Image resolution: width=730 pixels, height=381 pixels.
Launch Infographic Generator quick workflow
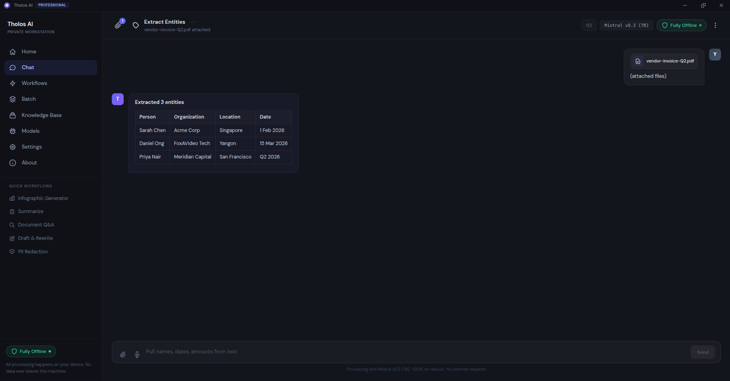click(51, 198)
